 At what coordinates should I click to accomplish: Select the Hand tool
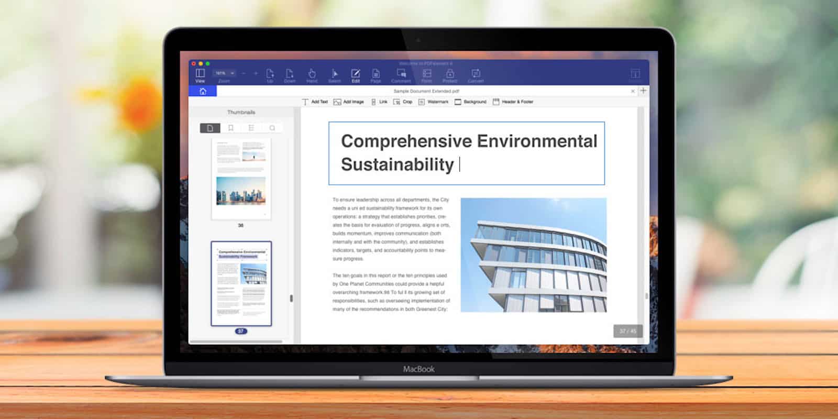(312, 74)
